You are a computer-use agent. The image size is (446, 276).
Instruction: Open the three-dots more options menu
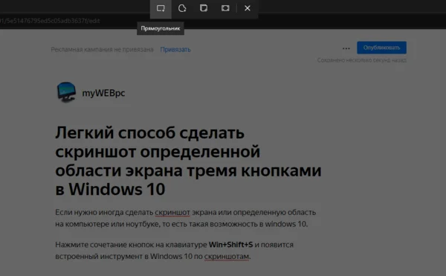click(x=346, y=48)
